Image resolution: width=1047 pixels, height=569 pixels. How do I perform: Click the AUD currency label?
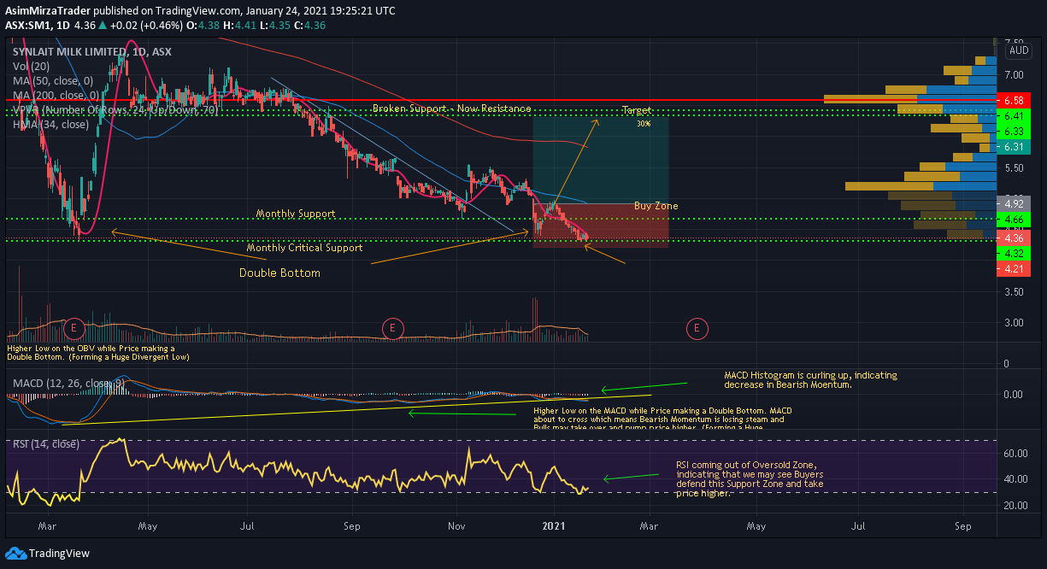(1019, 50)
